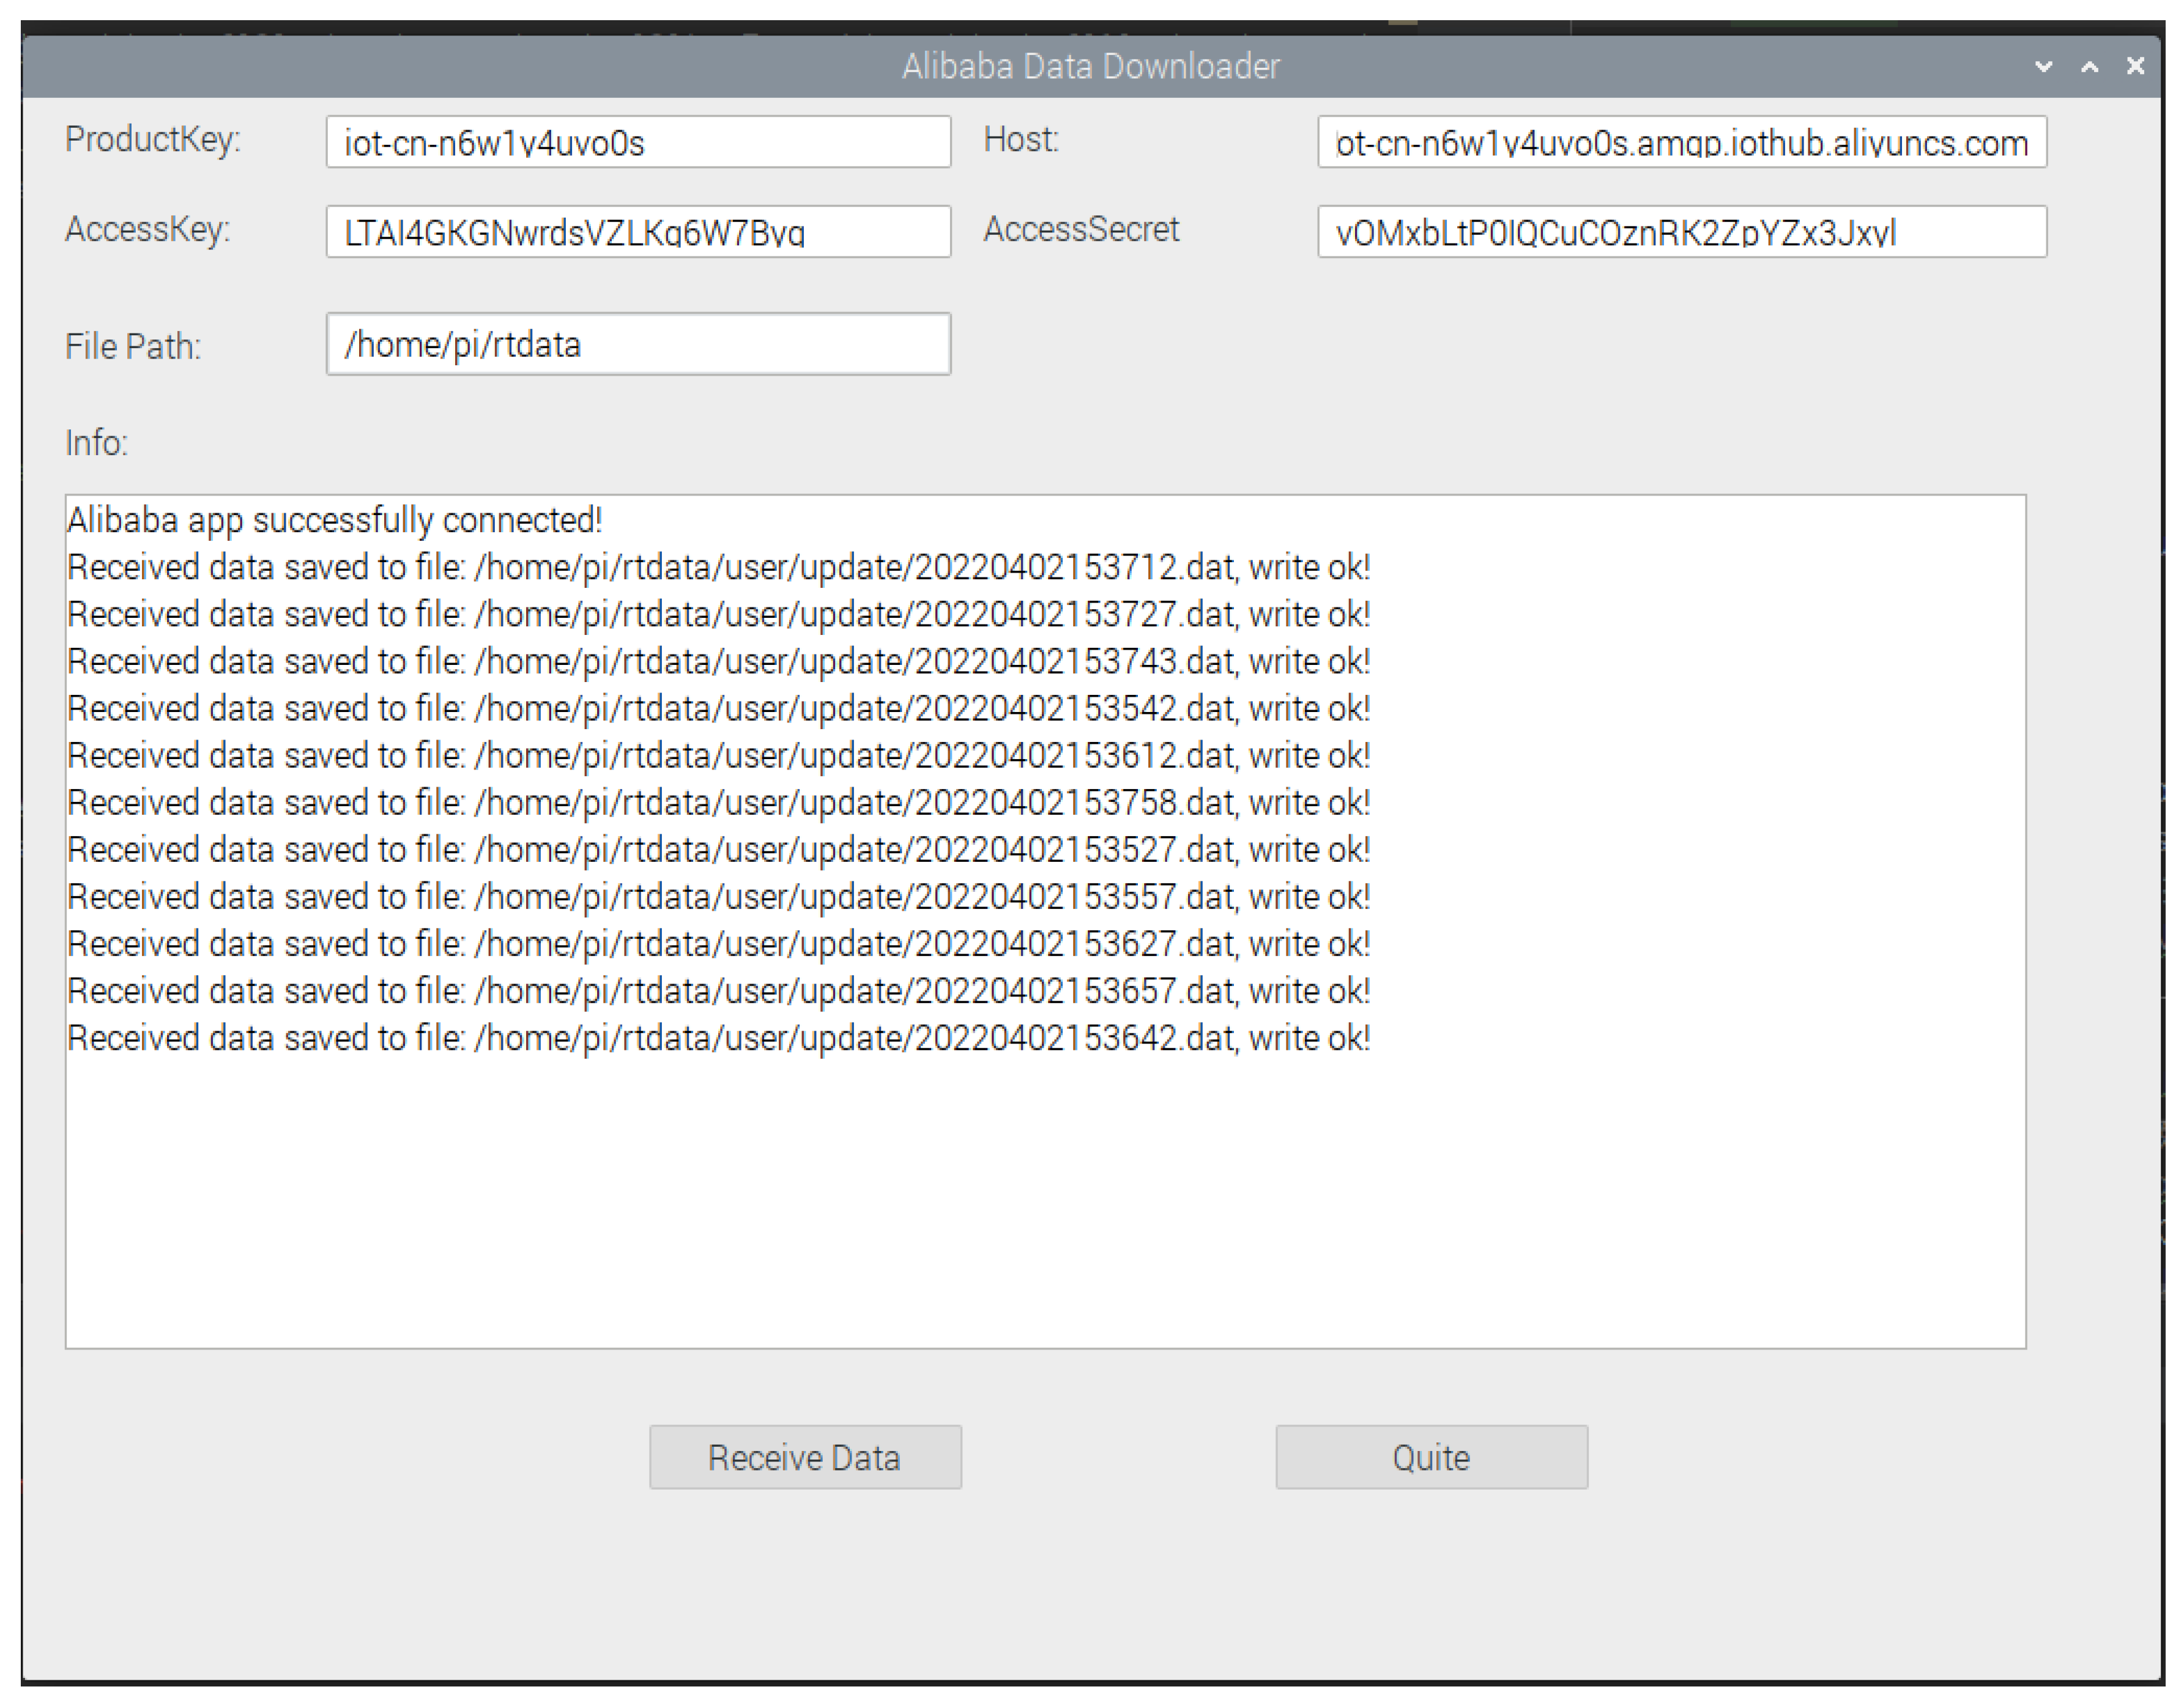Maximize the window using the up chevron
The height and width of the screenshot is (1703, 2184).
click(2089, 66)
